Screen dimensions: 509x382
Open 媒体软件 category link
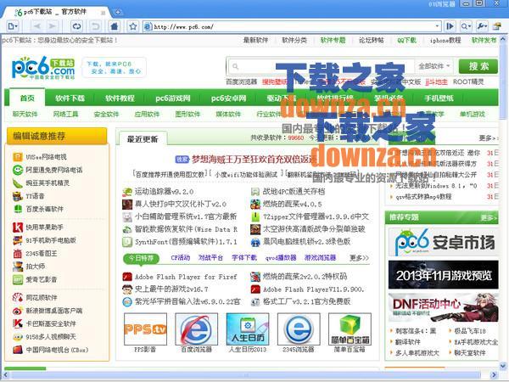[x=228, y=114]
